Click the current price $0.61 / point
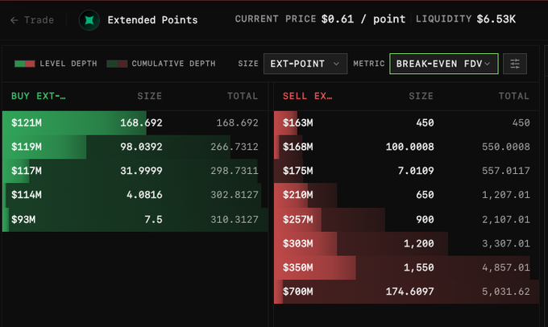 (x=363, y=19)
